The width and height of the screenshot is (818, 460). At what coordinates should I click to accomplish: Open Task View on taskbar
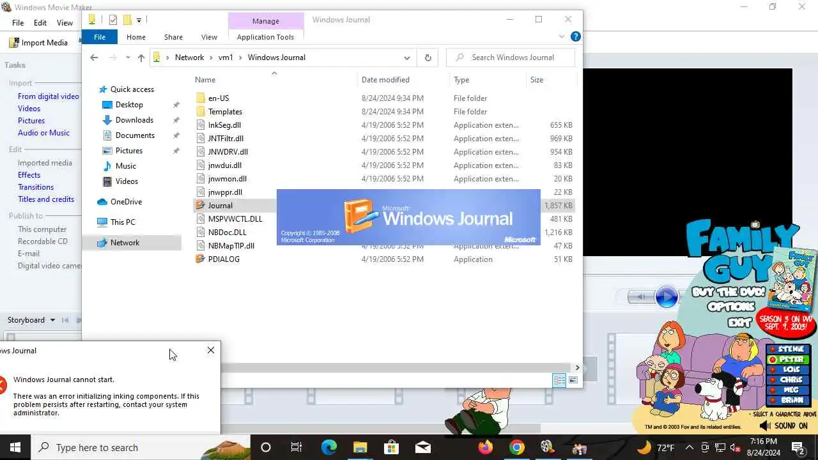point(297,447)
